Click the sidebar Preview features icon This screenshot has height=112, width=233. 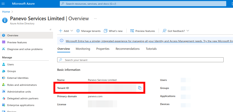4,42
